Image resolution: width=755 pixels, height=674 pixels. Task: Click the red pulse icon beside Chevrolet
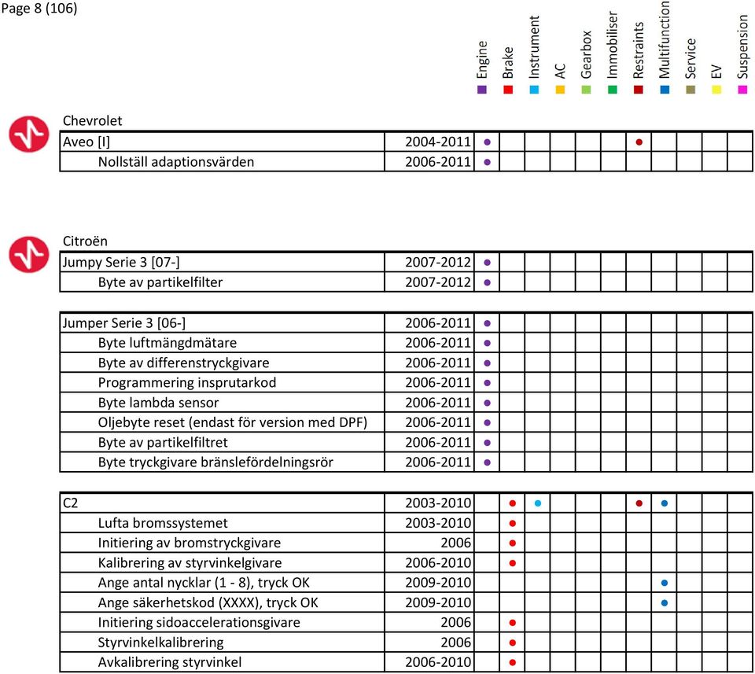[29, 134]
